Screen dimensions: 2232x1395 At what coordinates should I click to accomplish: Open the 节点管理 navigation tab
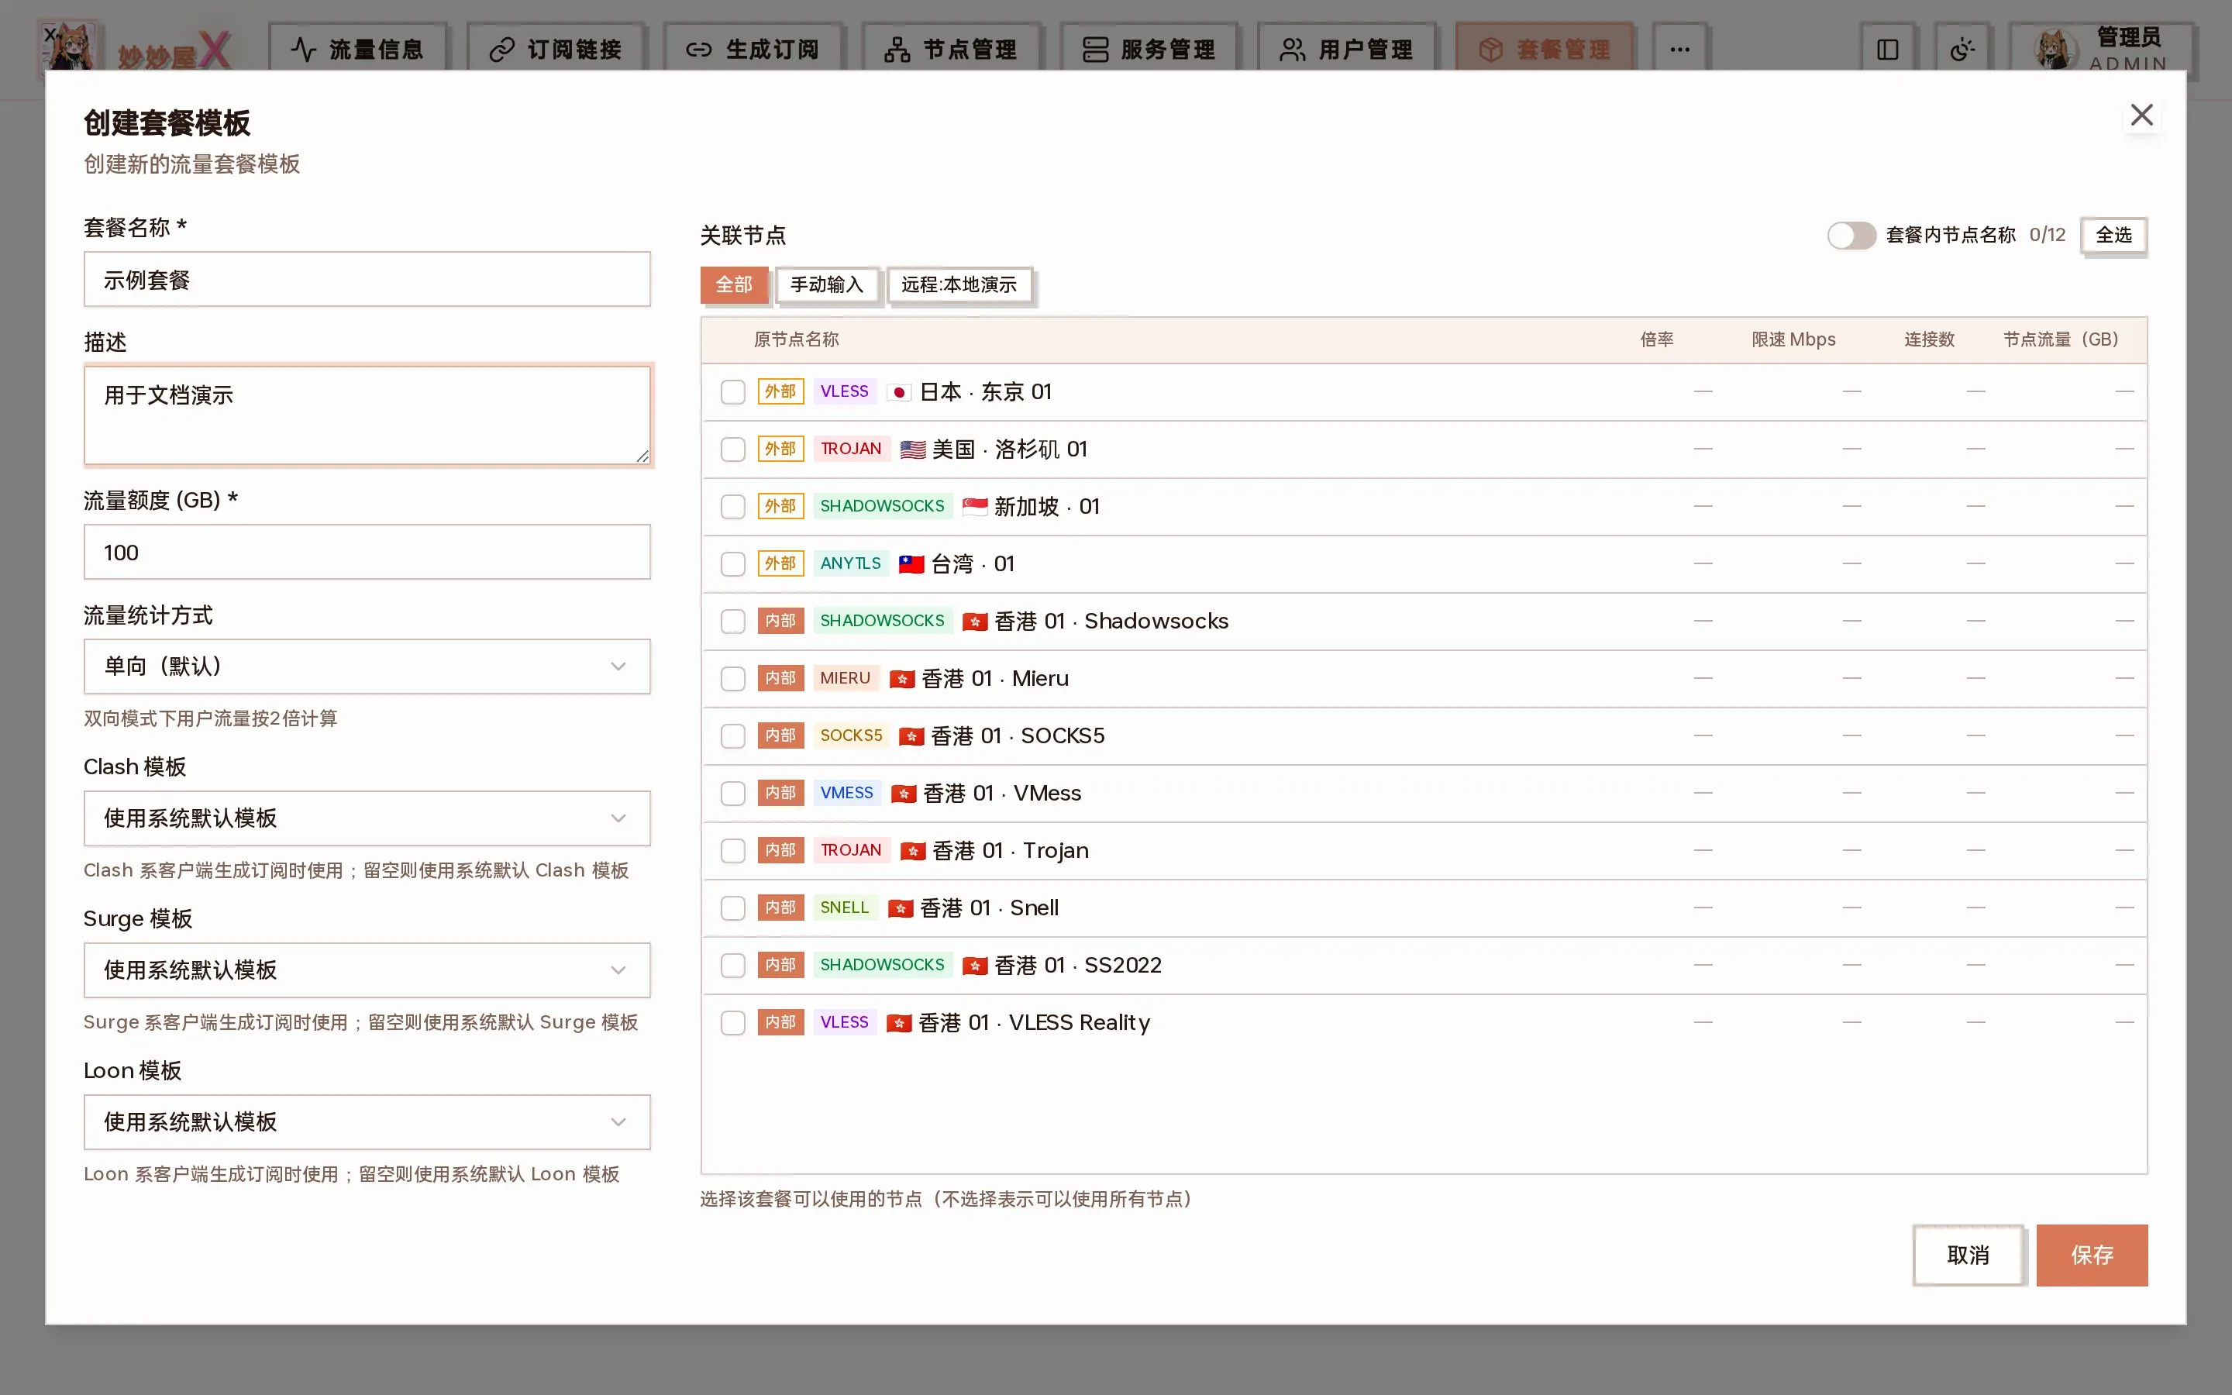[952, 49]
